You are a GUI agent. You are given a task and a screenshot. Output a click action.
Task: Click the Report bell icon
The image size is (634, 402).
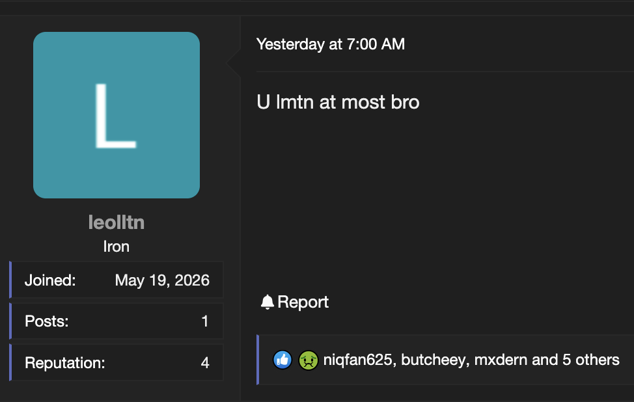pos(268,302)
